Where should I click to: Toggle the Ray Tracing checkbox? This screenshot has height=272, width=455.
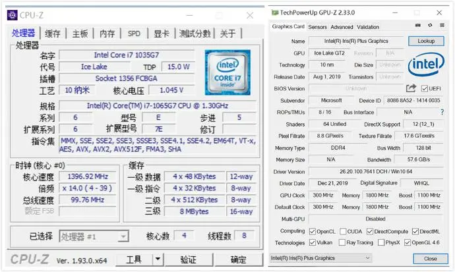[342, 242]
